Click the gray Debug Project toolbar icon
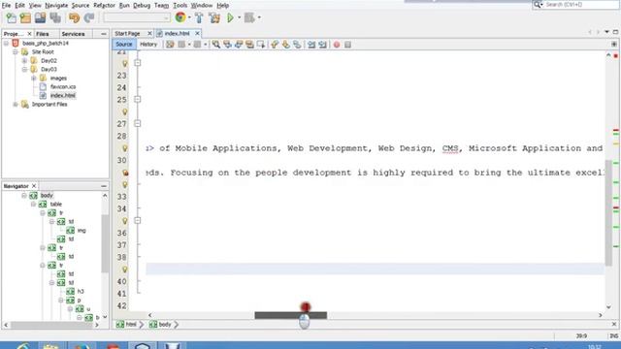 [249, 17]
